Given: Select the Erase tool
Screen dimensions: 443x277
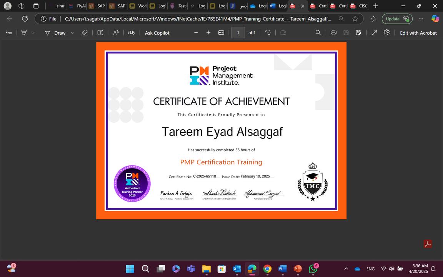Looking at the screenshot, I should click(85, 32).
